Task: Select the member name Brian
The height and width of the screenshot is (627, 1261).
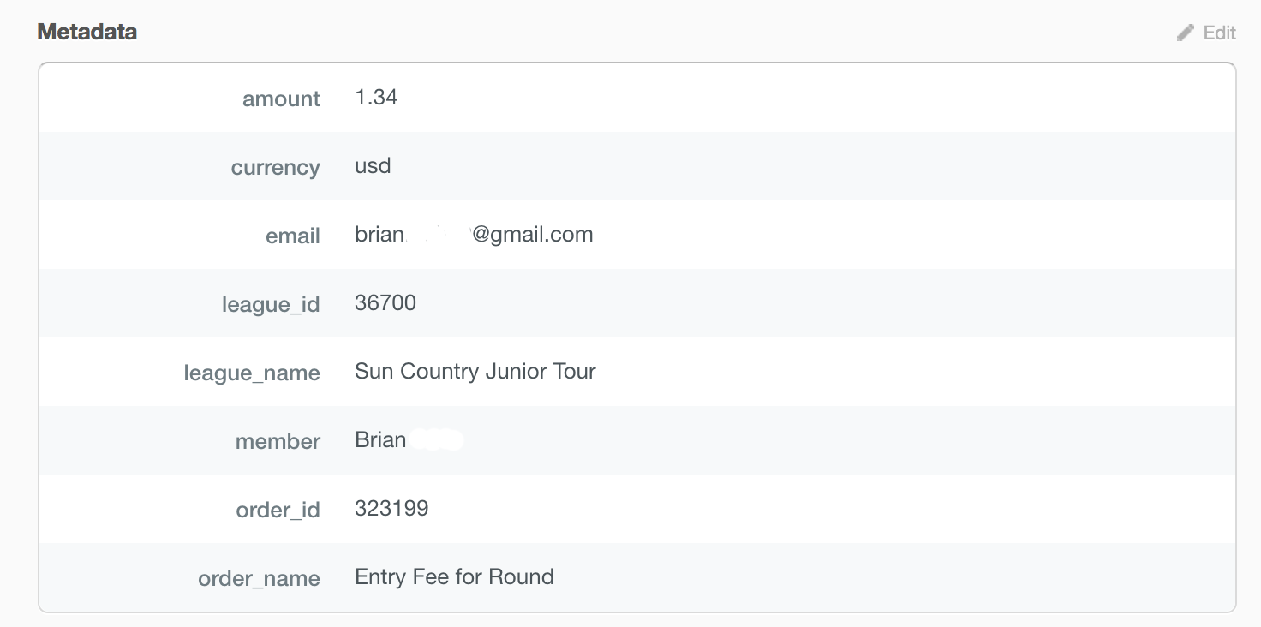Action: 380,440
